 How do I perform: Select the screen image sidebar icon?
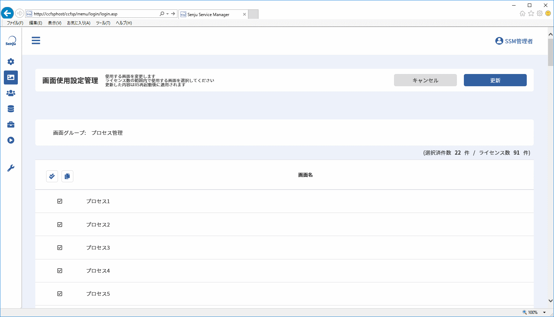pos(11,78)
